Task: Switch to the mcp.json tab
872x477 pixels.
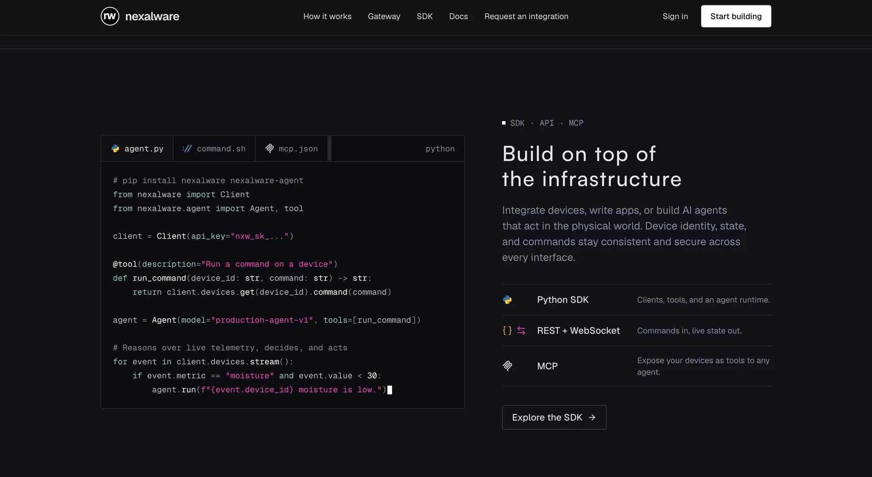Action: 292,149
